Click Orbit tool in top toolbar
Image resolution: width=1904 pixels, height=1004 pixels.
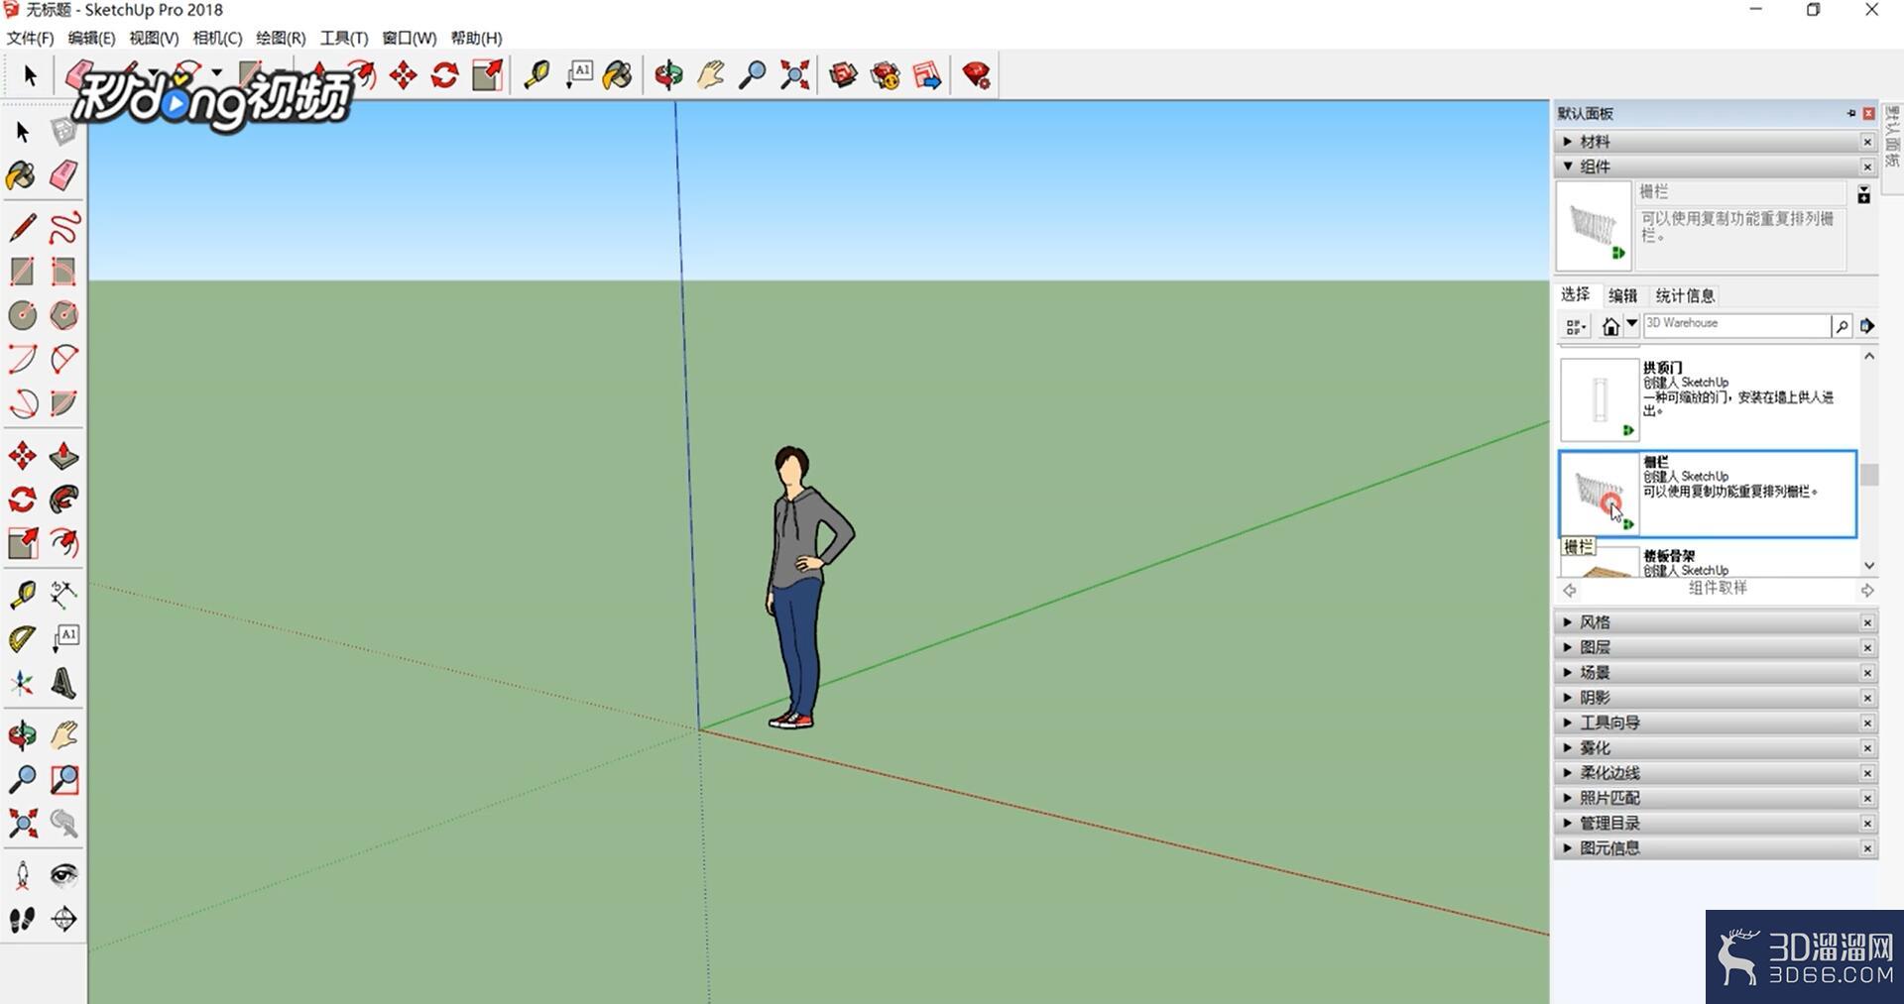click(x=668, y=75)
